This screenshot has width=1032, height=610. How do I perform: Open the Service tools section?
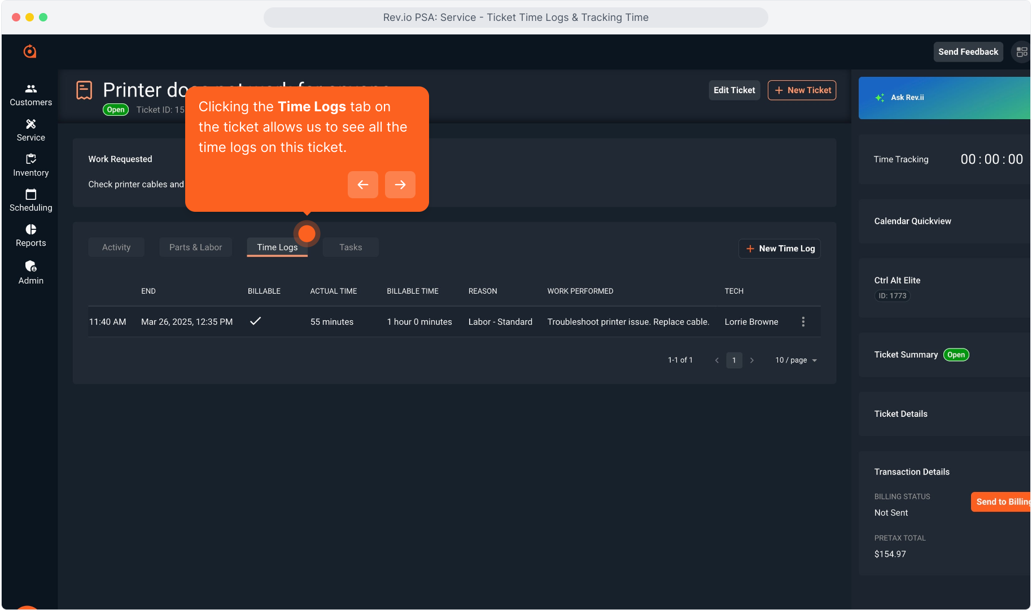pos(30,130)
